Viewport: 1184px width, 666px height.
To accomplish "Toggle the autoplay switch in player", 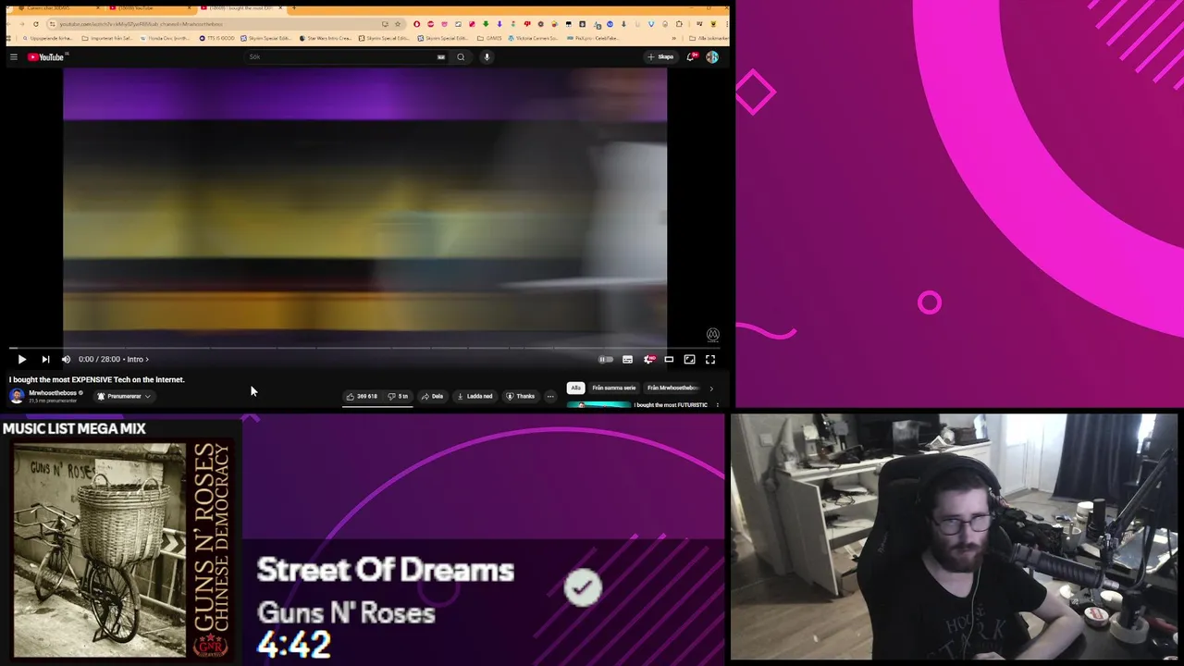I will pyautogui.click(x=606, y=359).
